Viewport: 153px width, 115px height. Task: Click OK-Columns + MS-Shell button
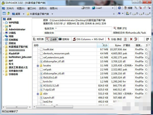click(88, 39)
